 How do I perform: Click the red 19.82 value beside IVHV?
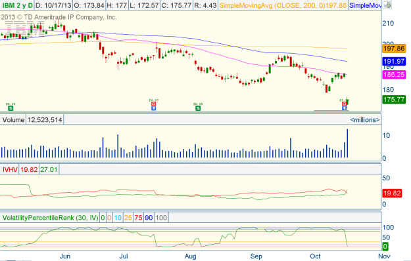pyautogui.click(x=29, y=170)
